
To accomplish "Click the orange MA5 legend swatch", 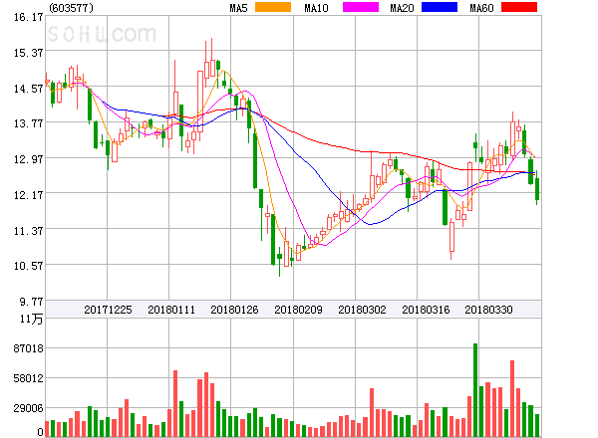I will [273, 7].
